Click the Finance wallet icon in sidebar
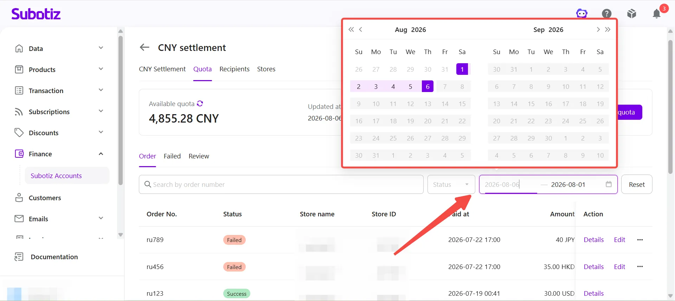This screenshot has width=675, height=301. click(19, 153)
